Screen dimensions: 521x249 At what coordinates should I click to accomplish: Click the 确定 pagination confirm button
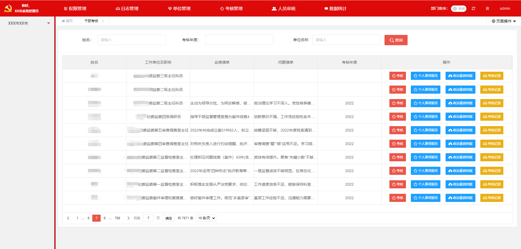[169, 218]
